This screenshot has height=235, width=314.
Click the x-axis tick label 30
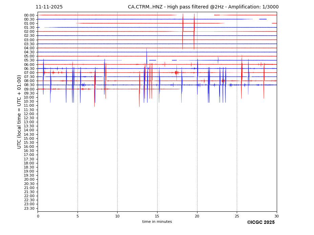276,216
